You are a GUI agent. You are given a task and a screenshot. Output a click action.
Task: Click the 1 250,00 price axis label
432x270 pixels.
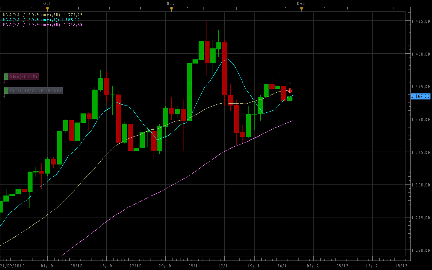coord(421,250)
